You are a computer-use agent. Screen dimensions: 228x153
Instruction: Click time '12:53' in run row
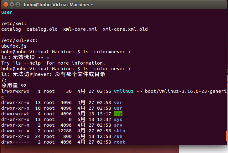[104, 136]
